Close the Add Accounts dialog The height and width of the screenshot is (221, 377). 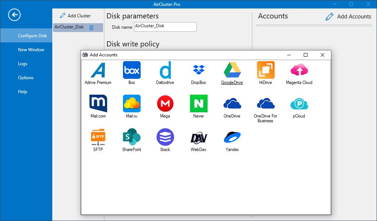pyautogui.click(x=323, y=55)
